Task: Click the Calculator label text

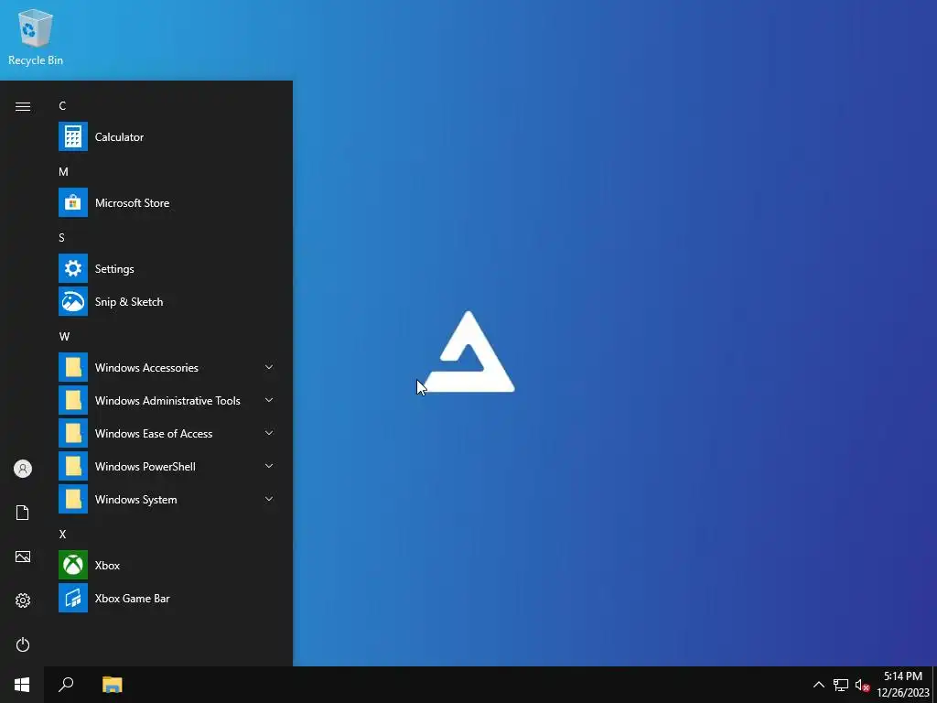Action: tap(120, 137)
